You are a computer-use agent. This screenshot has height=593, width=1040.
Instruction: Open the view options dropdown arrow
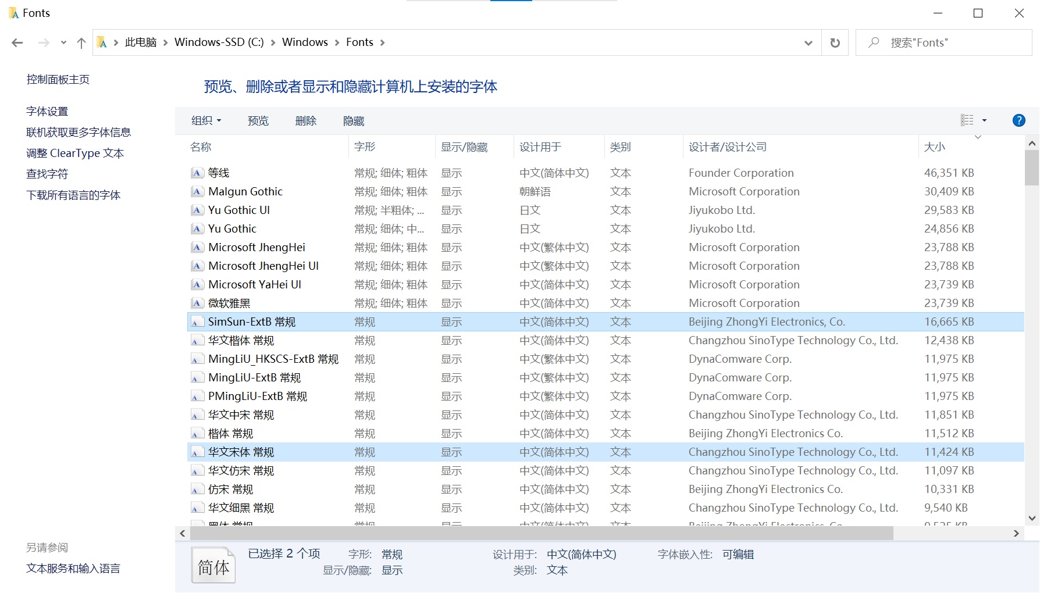pos(984,120)
